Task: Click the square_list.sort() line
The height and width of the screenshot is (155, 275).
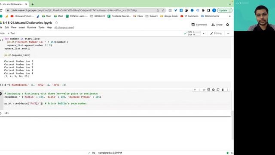Action: [17, 49]
